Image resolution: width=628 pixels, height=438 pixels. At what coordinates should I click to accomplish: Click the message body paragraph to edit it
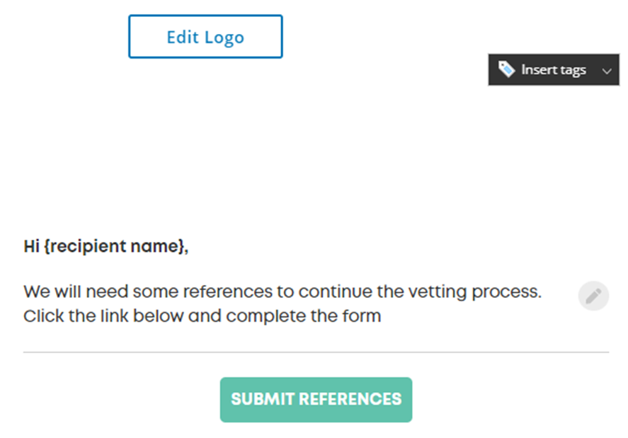click(282, 303)
